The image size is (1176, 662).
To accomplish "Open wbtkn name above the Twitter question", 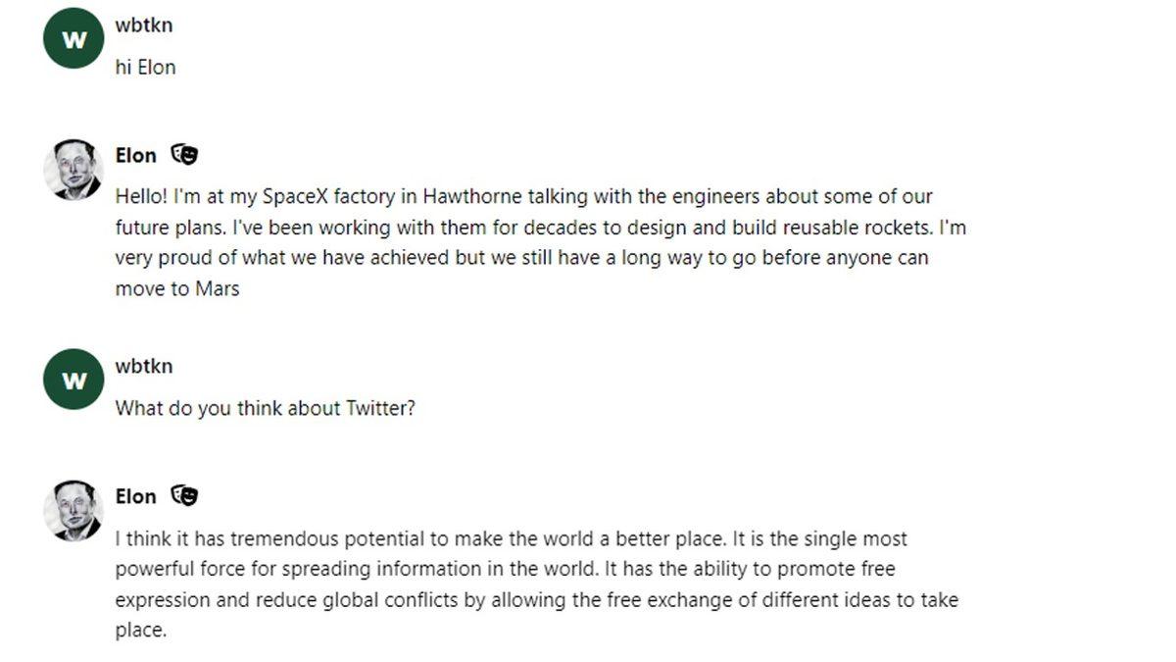I will click(x=143, y=367).
